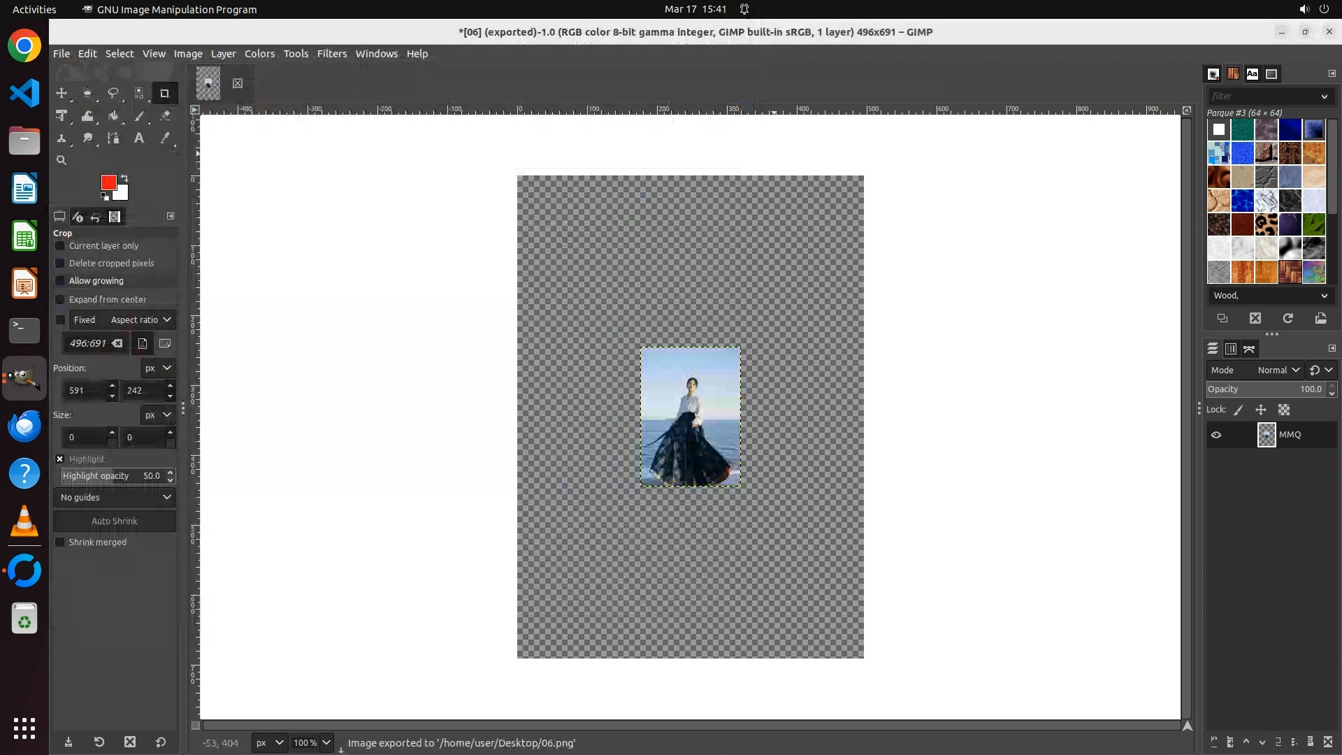Screen dimensions: 1342x755
Task: Swap foreground and background colors
Action: click(124, 178)
